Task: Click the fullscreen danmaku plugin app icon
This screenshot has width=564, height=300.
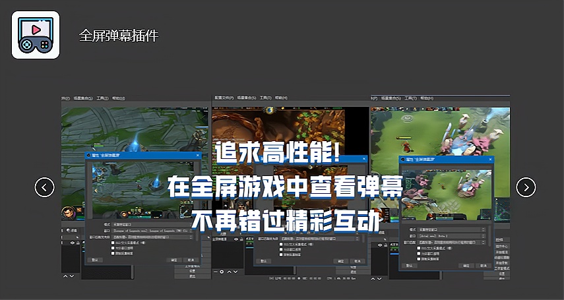Action: click(36, 35)
